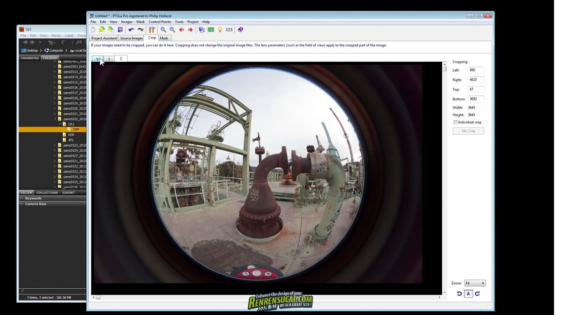
Task: Select image tab 1
Action: click(109, 59)
